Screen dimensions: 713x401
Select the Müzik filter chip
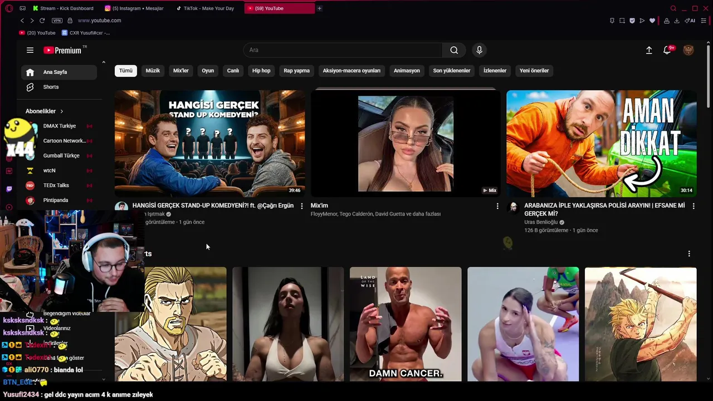tap(153, 71)
